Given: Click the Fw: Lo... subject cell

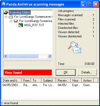Looking at the screenshot, I should click(48, 85).
